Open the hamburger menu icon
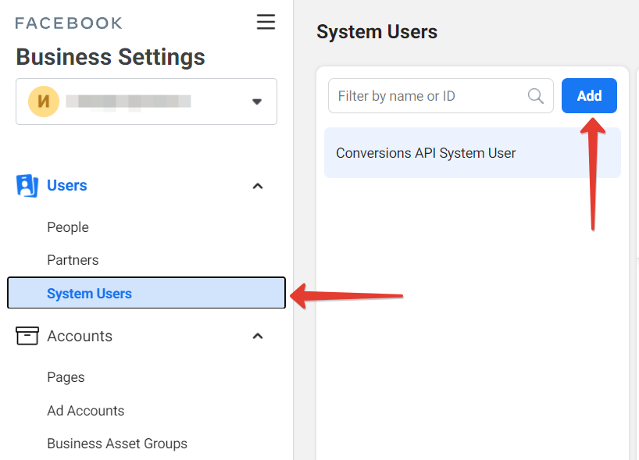639x460 pixels. [266, 22]
